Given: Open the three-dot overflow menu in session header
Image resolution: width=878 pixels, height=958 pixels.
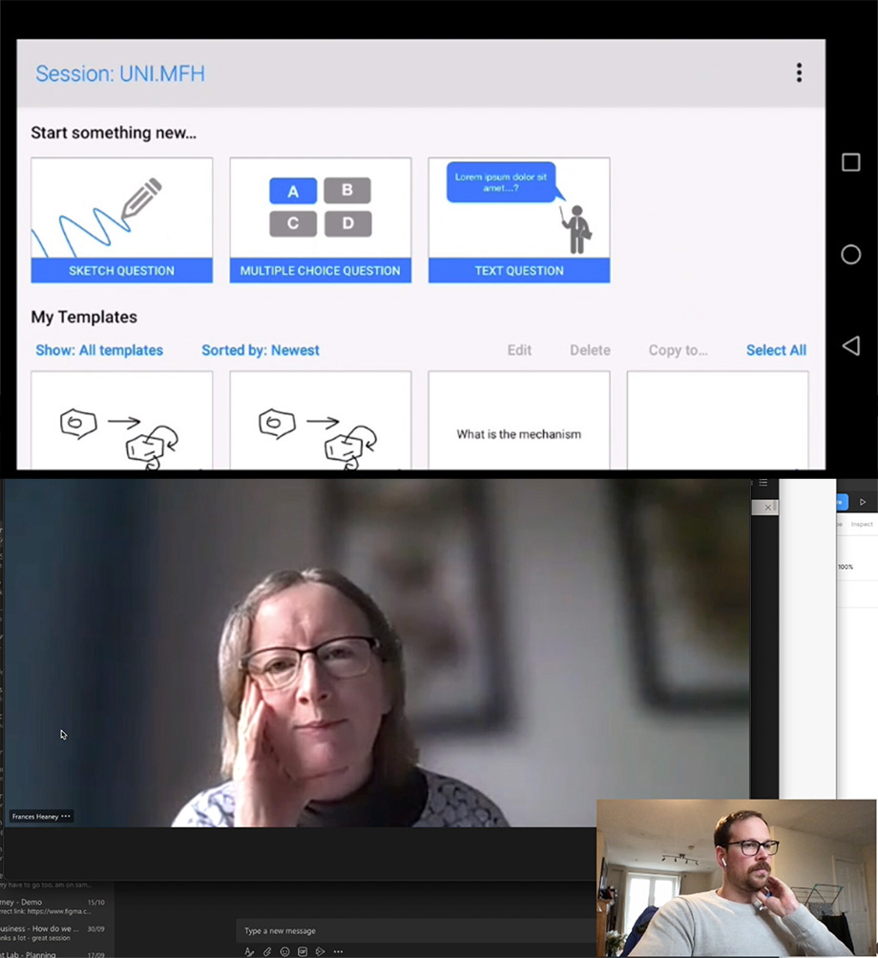Looking at the screenshot, I should tap(799, 73).
